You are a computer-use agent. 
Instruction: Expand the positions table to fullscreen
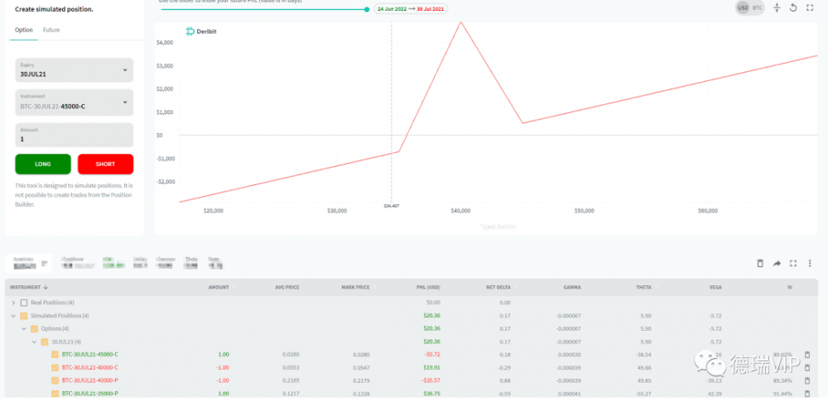tap(793, 263)
